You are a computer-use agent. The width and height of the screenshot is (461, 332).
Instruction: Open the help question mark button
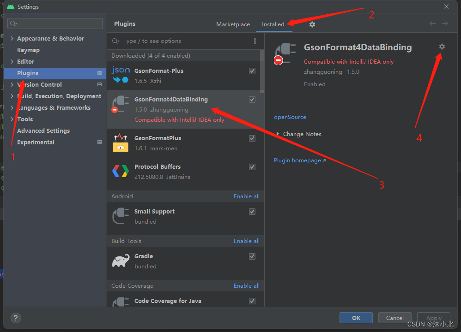pos(16,318)
